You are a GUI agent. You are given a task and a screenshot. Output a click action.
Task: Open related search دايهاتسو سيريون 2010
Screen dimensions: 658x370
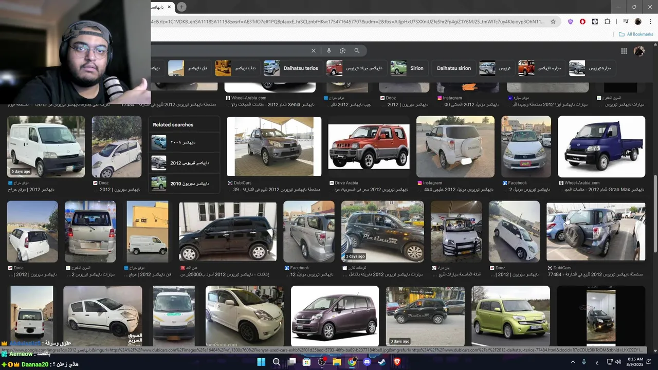click(184, 183)
